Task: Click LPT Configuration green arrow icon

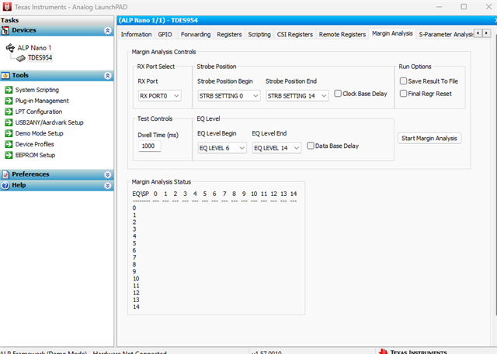Action: pyautogui.click(x=9, y=112)
